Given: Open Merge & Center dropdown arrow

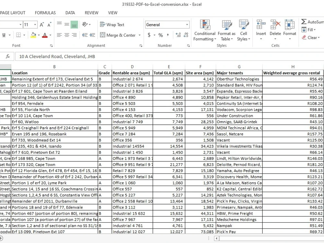Looking at the screenshot, I should [x=139, y=35].
